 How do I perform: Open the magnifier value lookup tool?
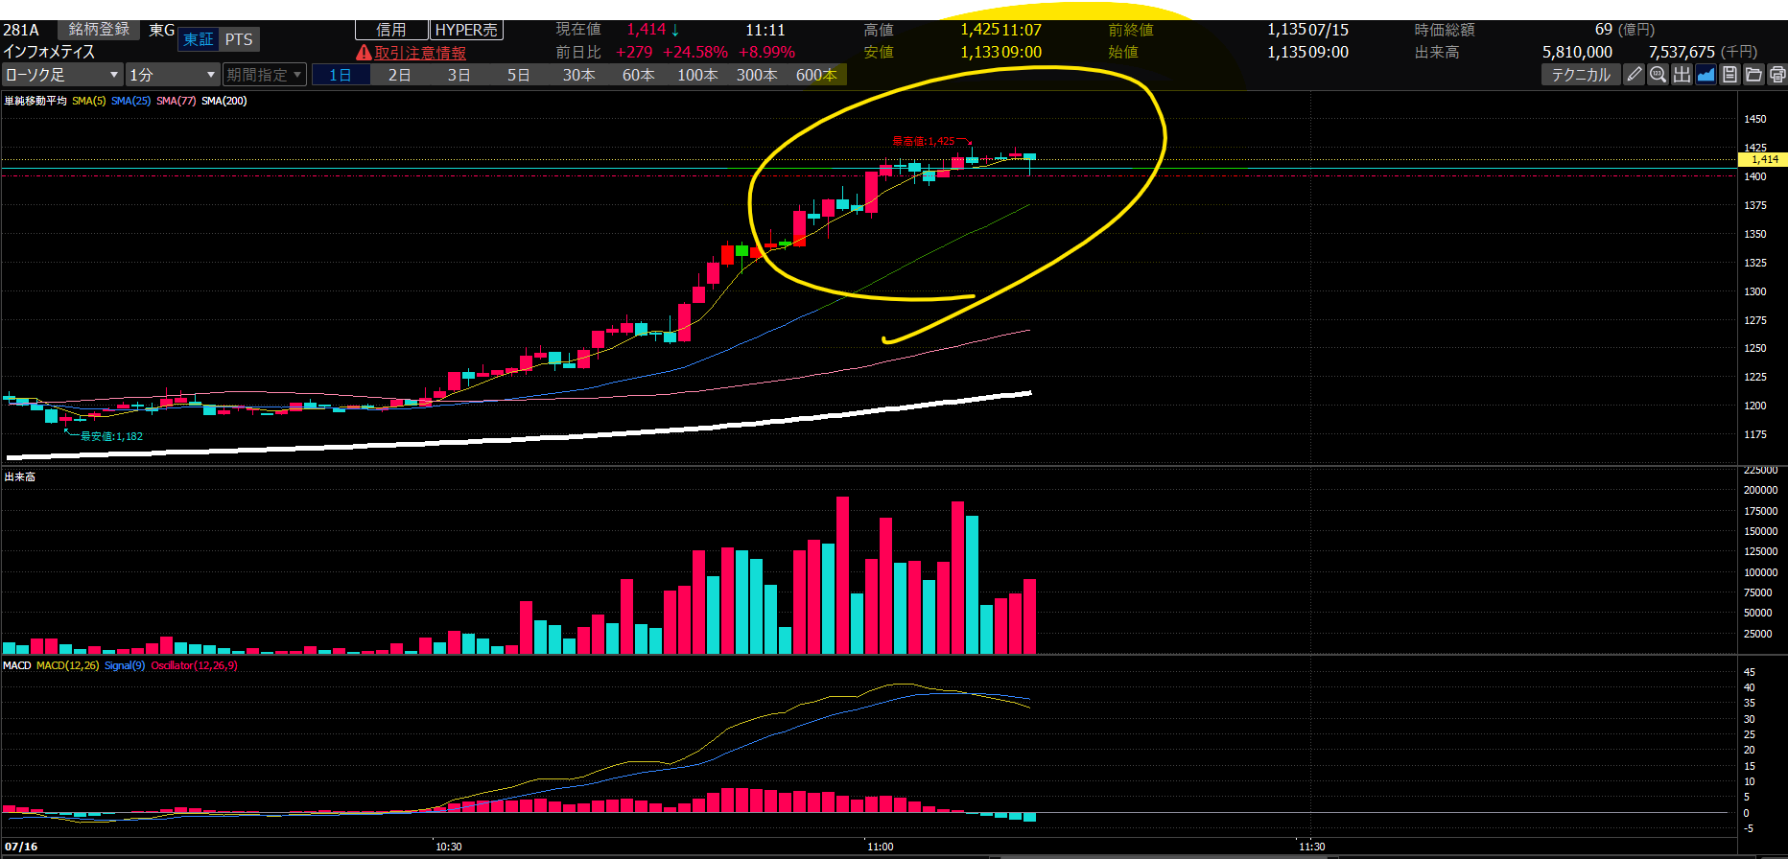click(1658, 75)
